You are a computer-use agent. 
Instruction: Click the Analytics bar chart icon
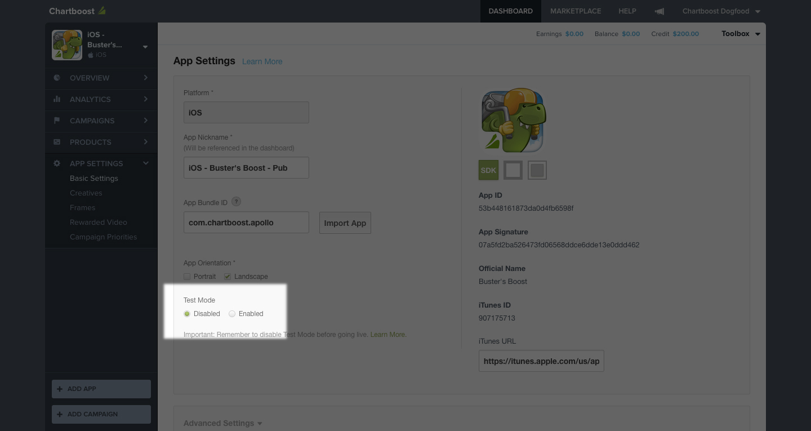(x=57, y=99)
